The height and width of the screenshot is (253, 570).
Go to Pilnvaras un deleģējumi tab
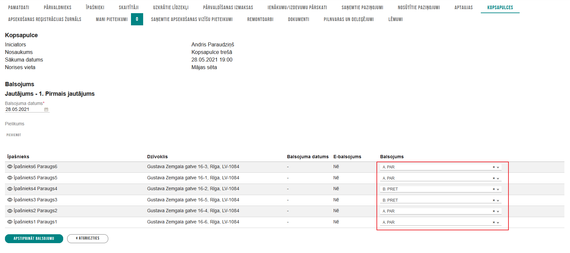tap(349, 19)
